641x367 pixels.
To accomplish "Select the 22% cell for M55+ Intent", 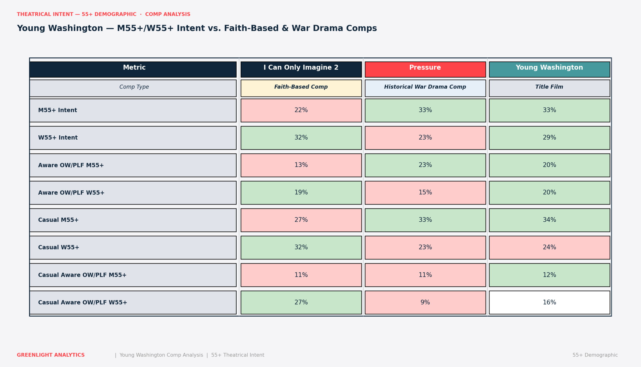I will click(x=301, y=110).
